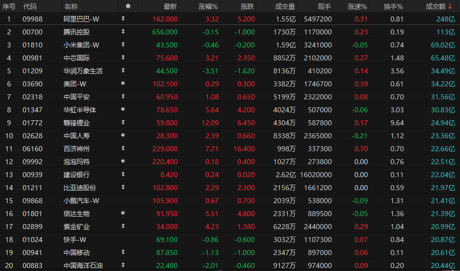Image resolution: width=460 pixels, height=271 pixels.
Task: Click the marker icon next to 中国移动
Action: (x=123, y=252)
